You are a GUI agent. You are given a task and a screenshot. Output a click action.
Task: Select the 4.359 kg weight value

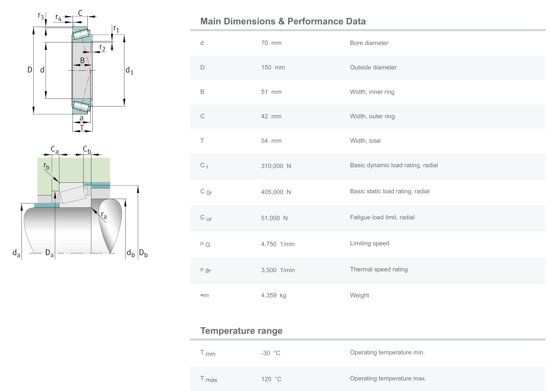point(273,295)
